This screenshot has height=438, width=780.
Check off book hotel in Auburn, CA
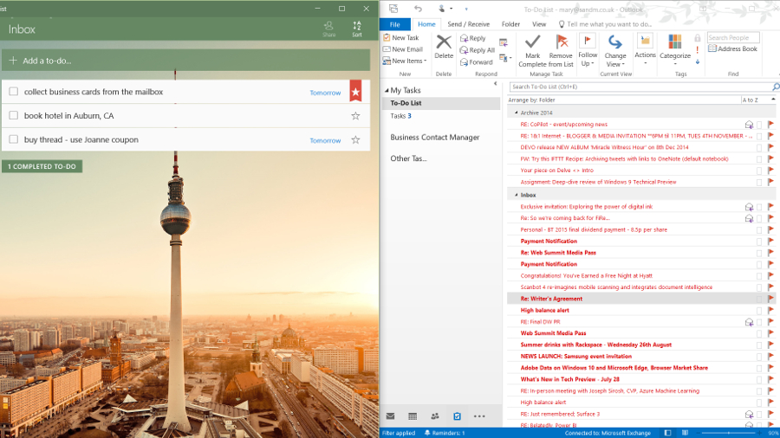[x=13, y=115]
